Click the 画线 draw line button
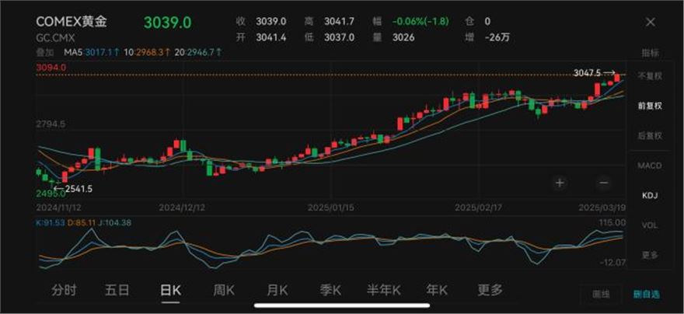This screenshot has height=314, width=684. pyautogui.click(x=601, y=295)
